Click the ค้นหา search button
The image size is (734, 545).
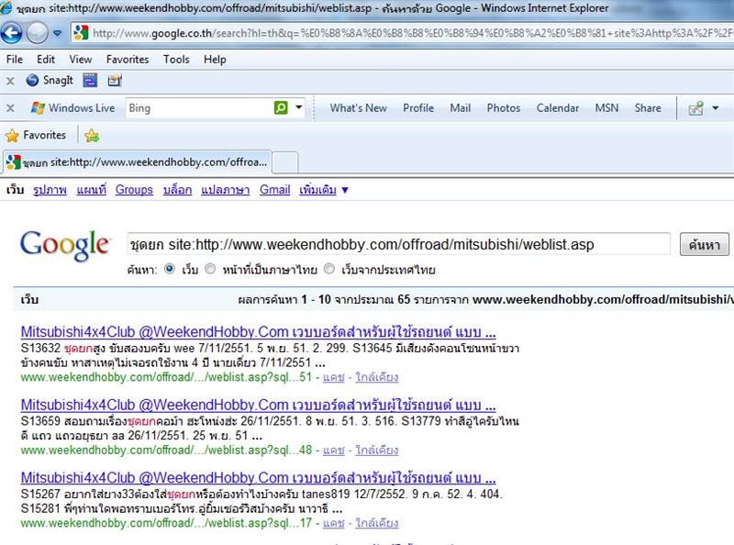coord(704,244)
